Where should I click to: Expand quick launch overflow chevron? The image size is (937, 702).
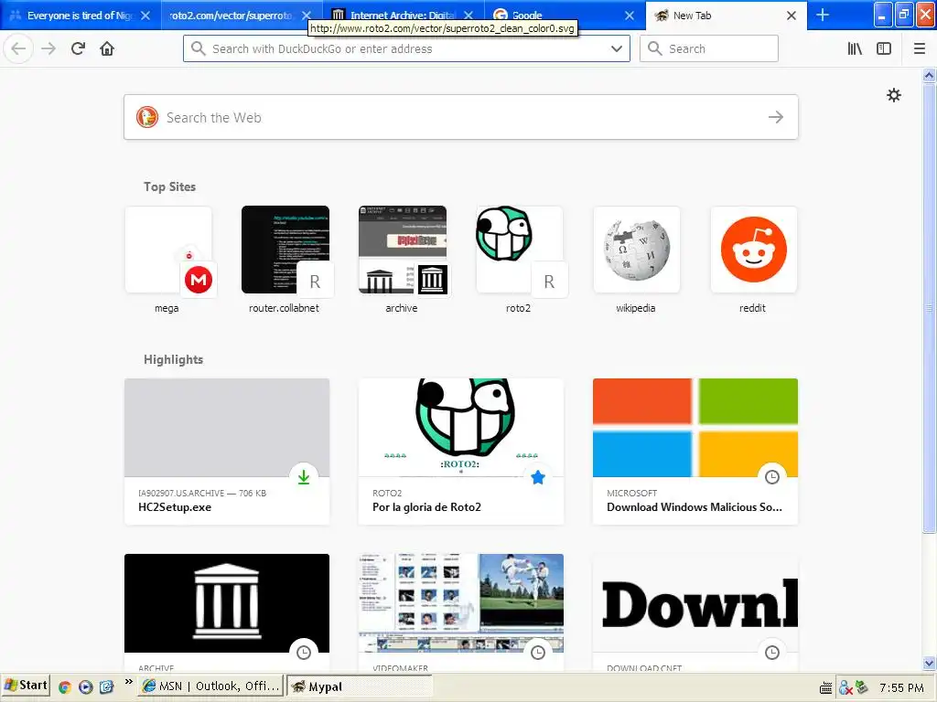point(128,682)
